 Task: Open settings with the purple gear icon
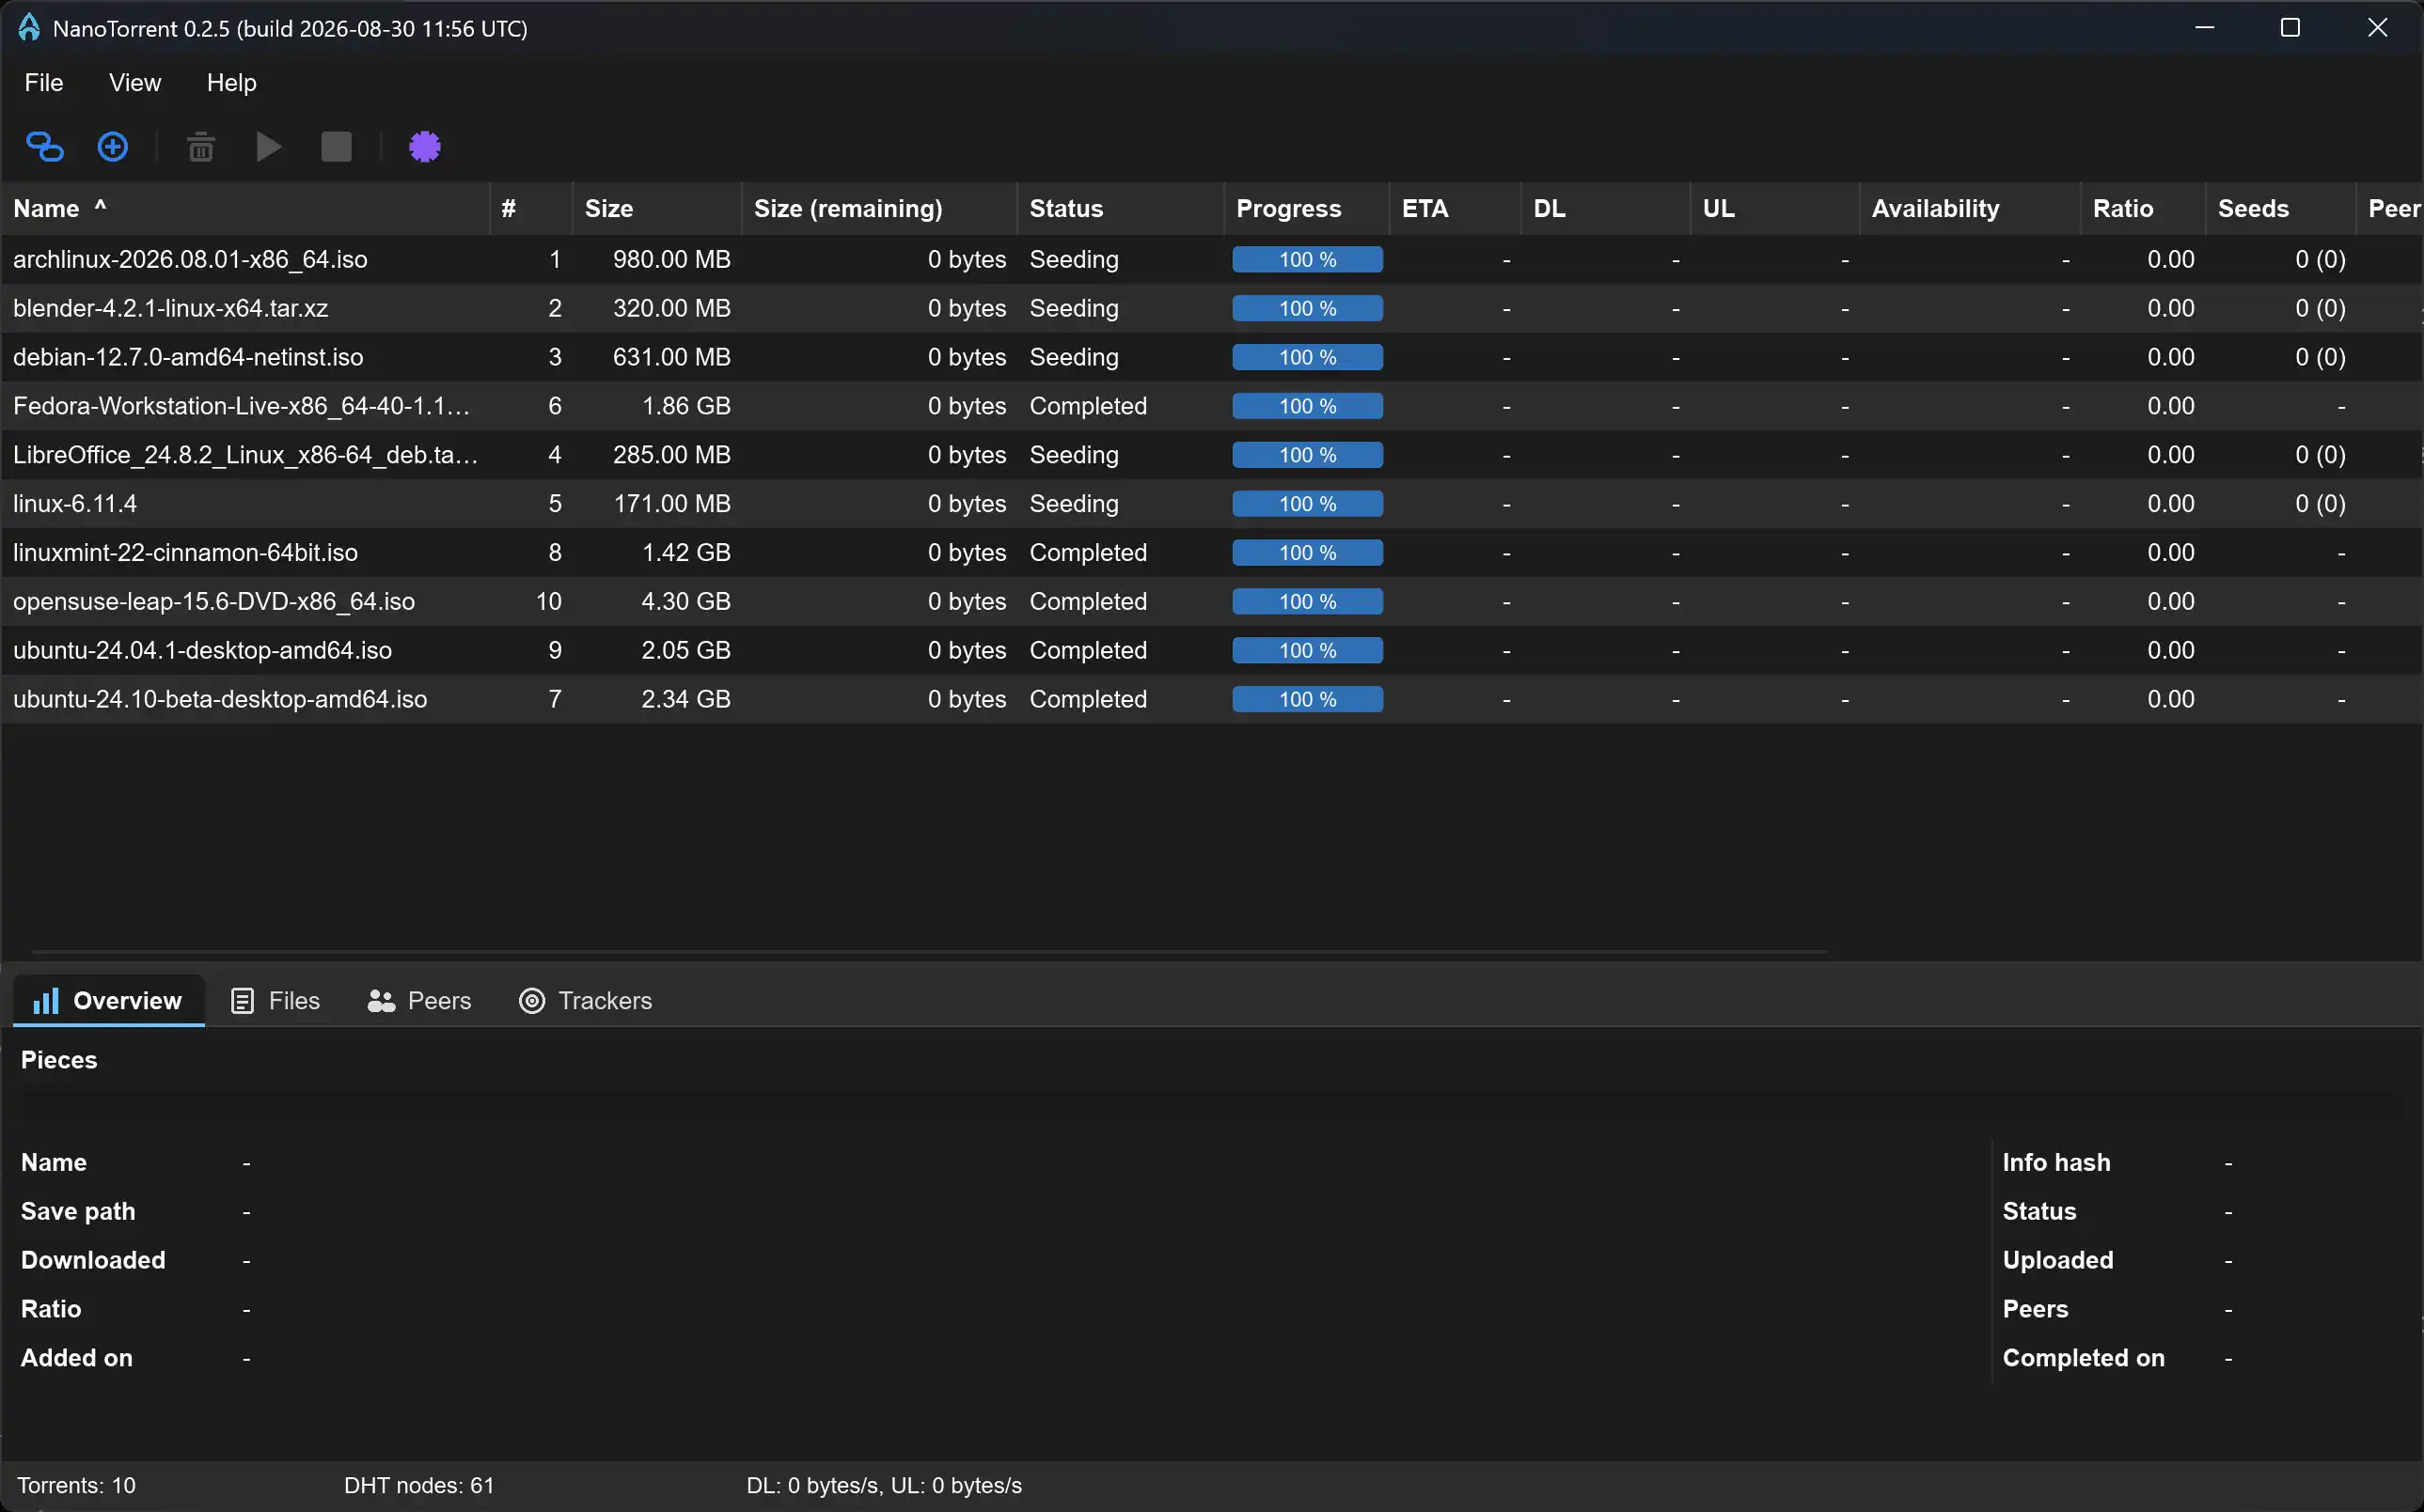click(424, 147)
